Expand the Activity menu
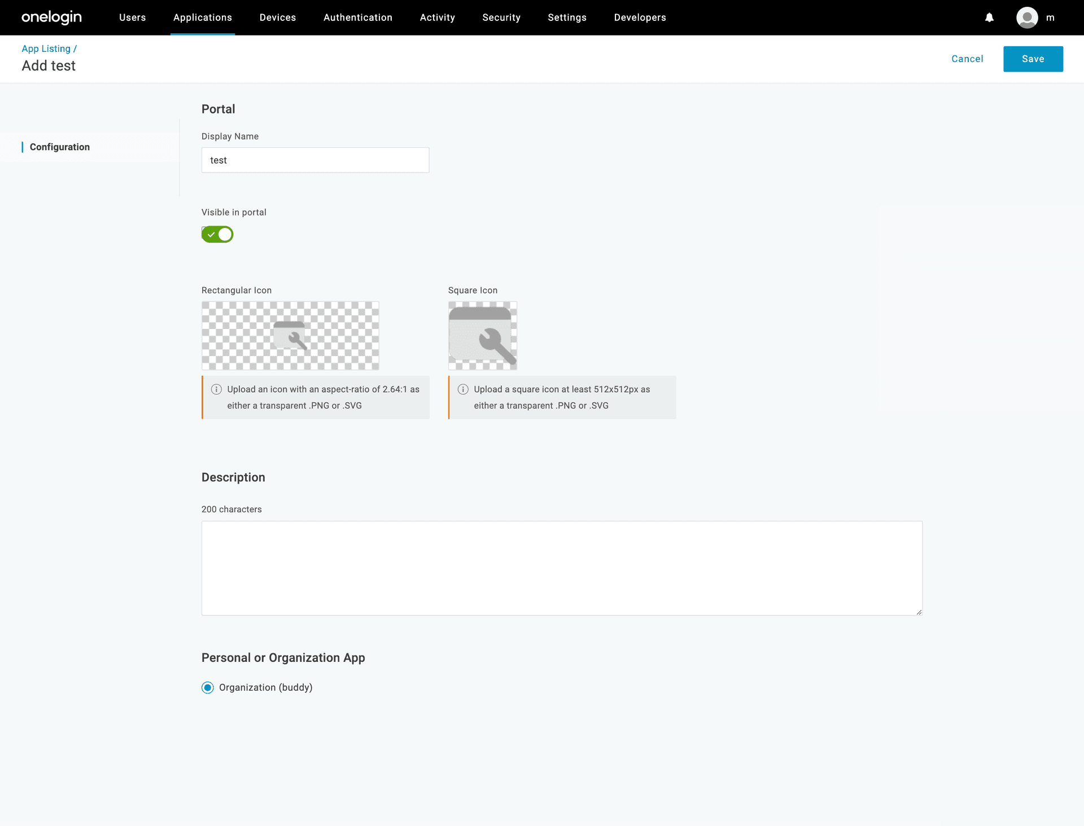Viewport: 1084px width, 826px height. (438, 17)
